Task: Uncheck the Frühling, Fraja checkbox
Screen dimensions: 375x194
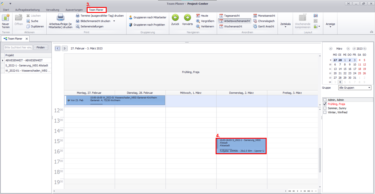Action: click(325, 104)
